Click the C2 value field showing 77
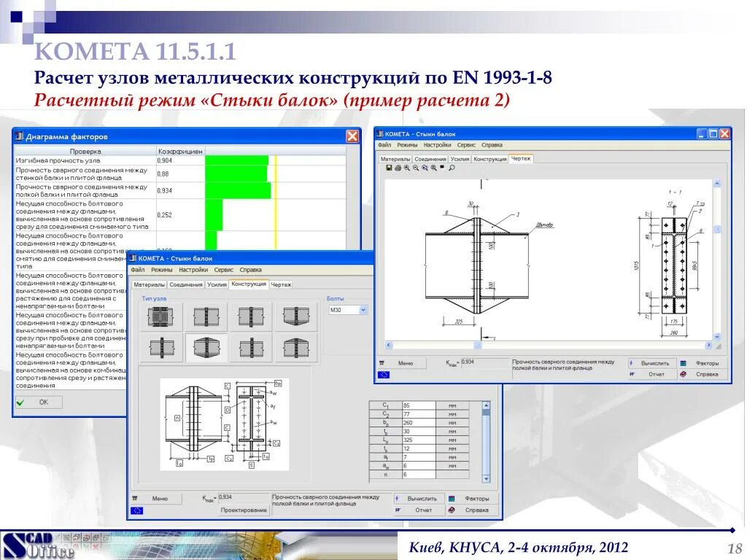The height and width of the screenshot is (560, 747). pos(419,414)
